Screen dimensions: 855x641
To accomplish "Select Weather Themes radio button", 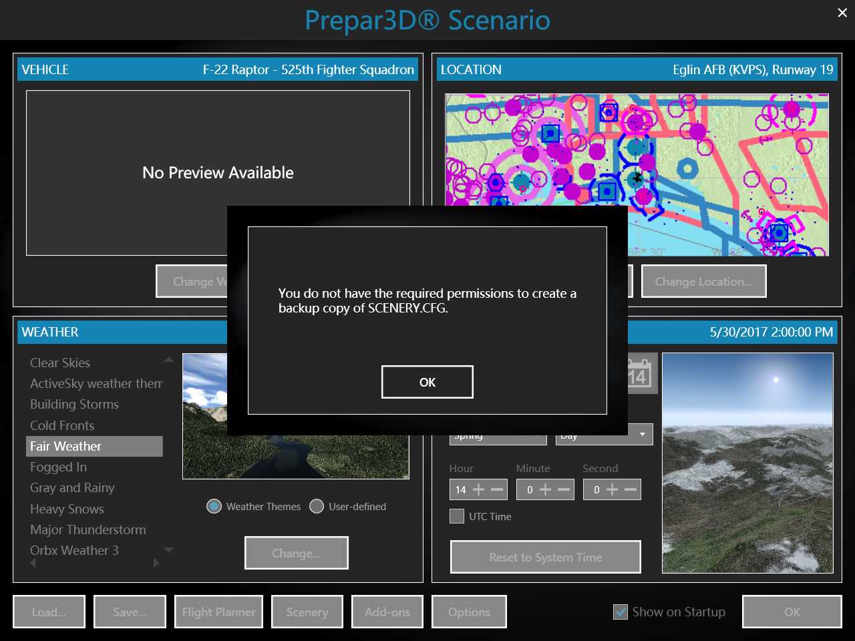I will coord(214,506).
